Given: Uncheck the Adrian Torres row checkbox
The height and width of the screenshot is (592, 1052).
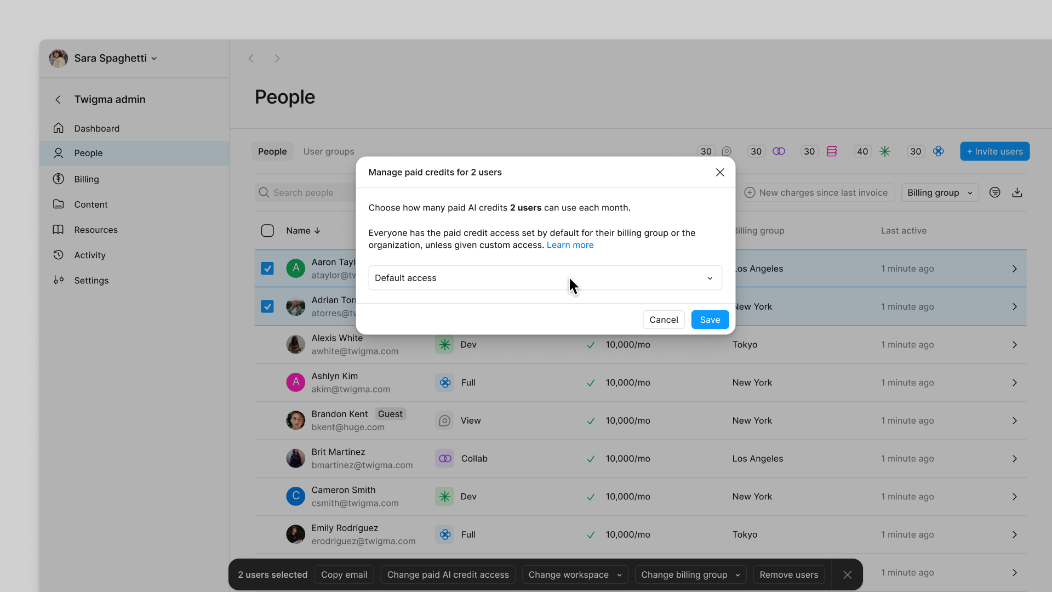Looking at the screenshot, I should (267, 306).
